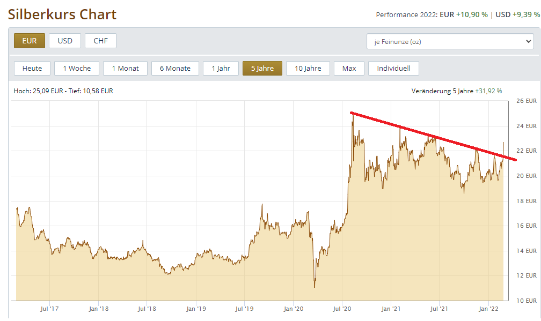The width and height of the screenshot is (541, 321).
Task: Choose the 6 Monate range
Action: tap(175, 68)
